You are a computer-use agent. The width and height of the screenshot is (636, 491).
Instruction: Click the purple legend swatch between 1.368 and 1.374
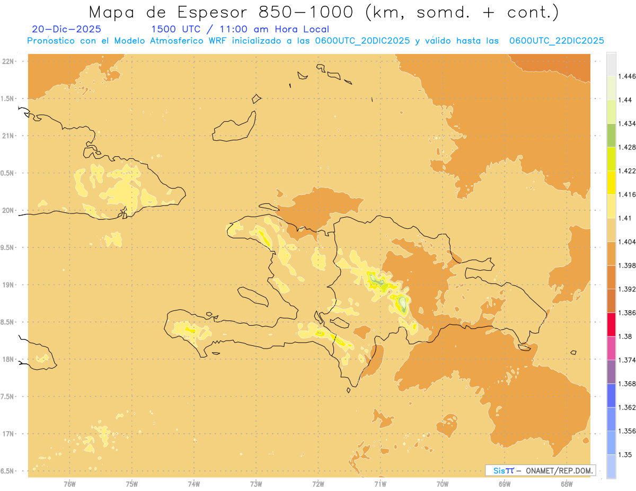click(x=611, y=372)
